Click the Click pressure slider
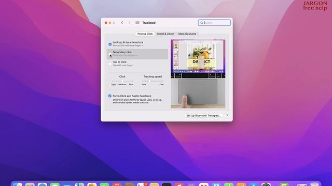The width and height of the screenshot is (332, 186). point(122,81)
